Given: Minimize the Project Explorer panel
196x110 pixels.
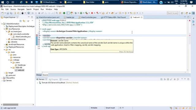Looking at the screenshot, I should tap(28, 17).
